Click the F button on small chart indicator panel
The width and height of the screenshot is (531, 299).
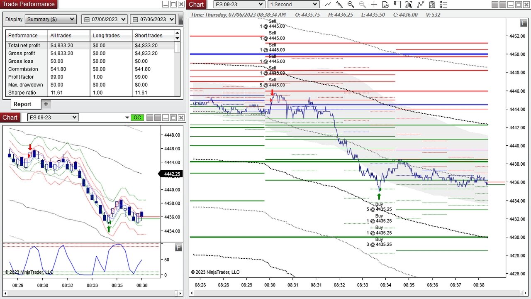coord(178,248)
